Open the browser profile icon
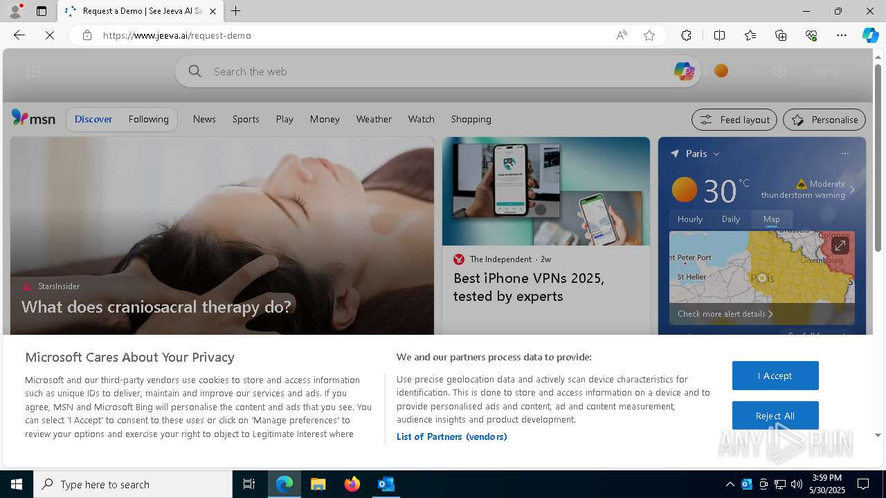886x498 pixels. pos(15,11)
